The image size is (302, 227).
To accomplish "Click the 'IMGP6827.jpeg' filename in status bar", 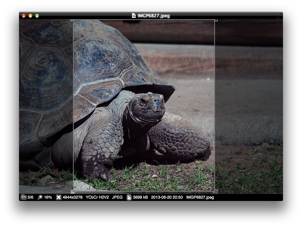I will click(200, 197).
